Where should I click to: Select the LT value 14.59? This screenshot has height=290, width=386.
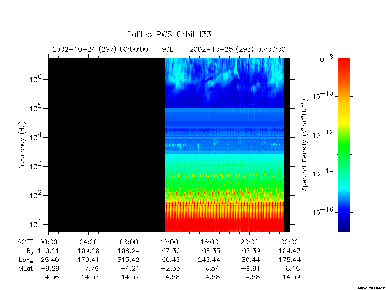click(291, 277)
